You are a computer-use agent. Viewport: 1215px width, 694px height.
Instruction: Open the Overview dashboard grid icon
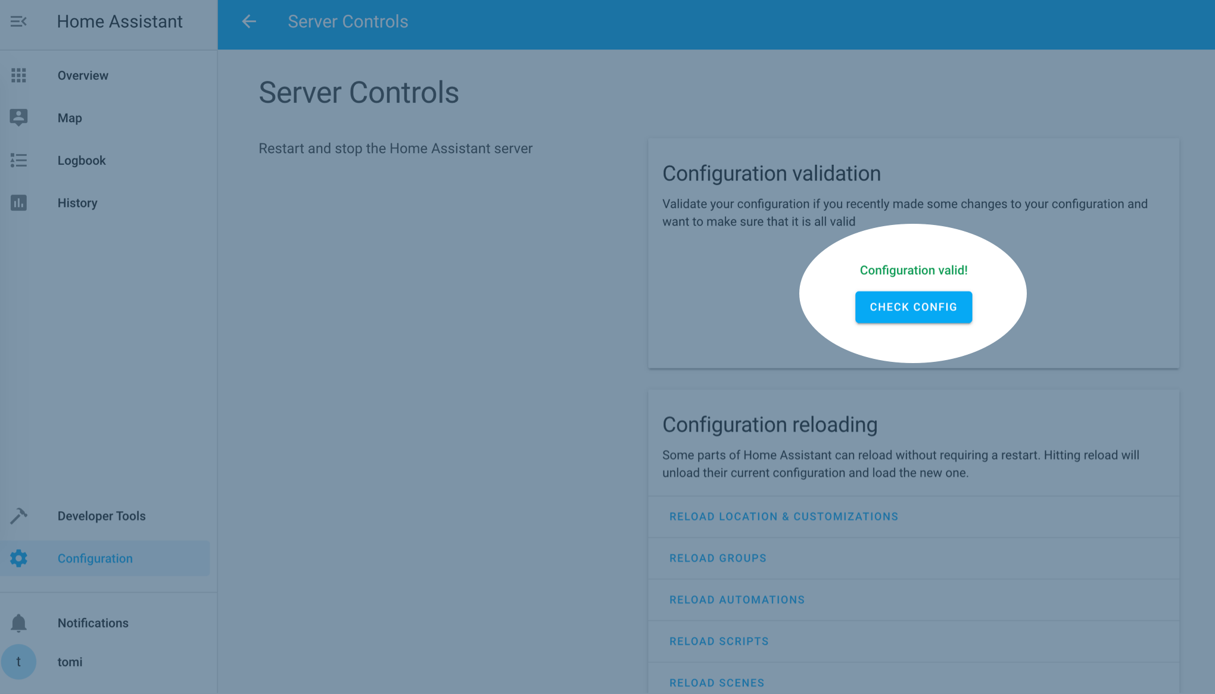coord(18,75)
